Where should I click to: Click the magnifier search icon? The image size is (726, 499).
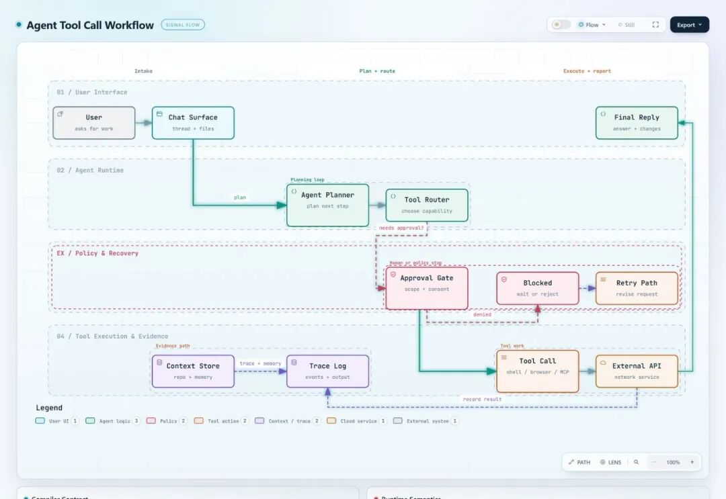(x=636, y=462)
